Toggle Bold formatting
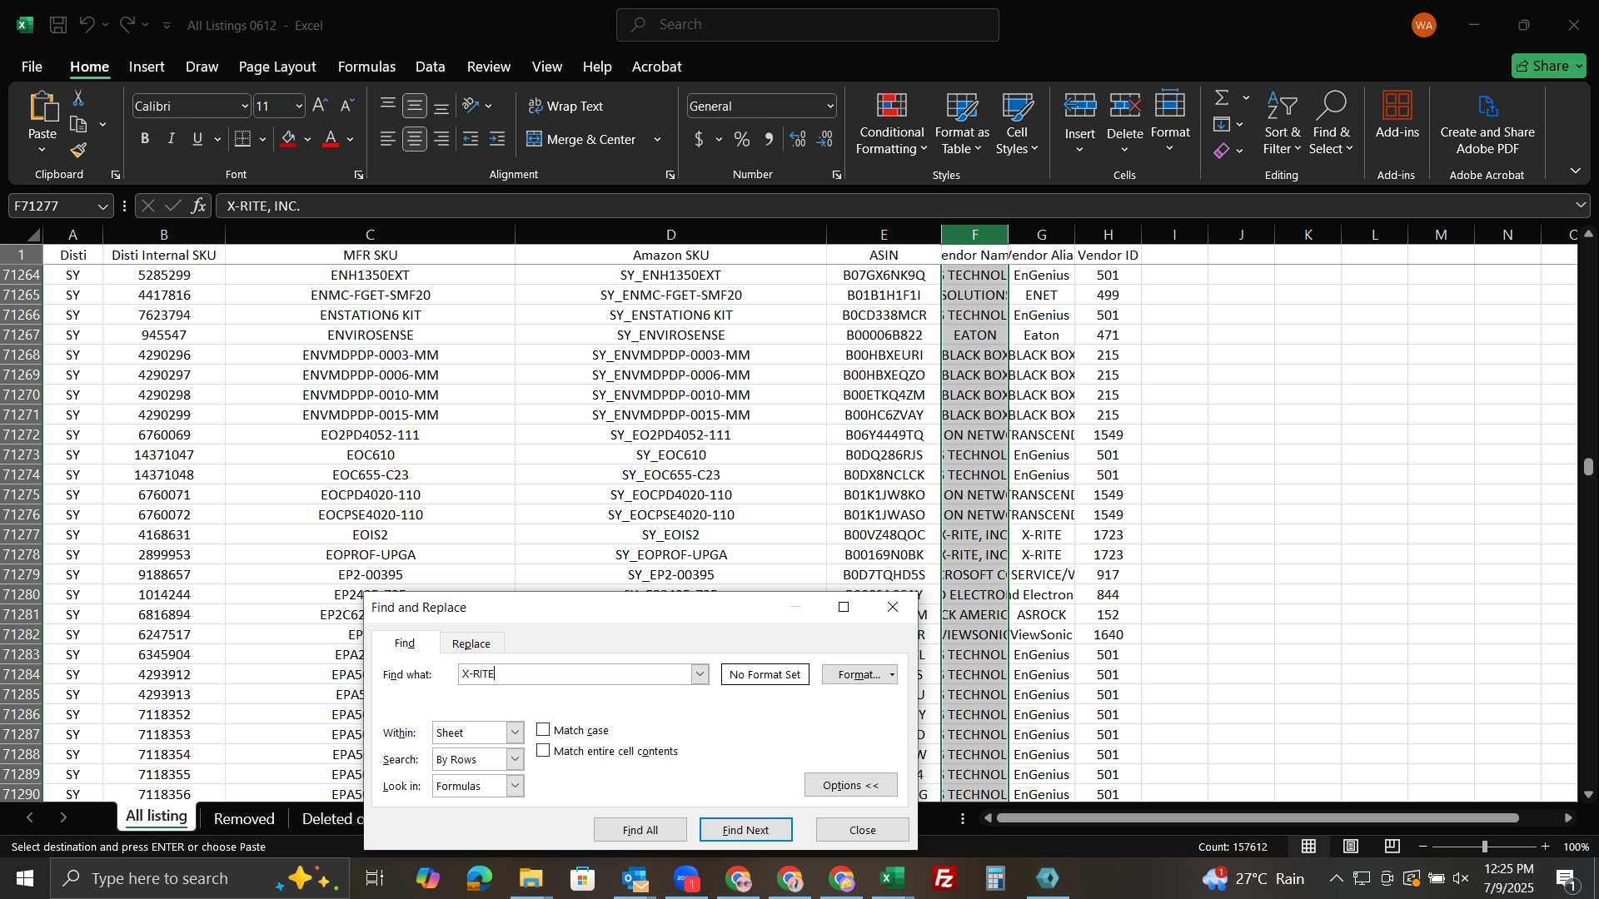1599x899 pixels. click(x=145, y=139)
